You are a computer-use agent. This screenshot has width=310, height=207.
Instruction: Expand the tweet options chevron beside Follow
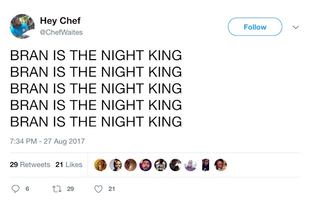tap(295, 27)
